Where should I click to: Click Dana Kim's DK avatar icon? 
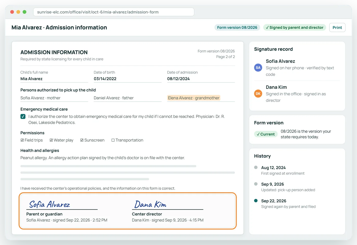point(258,94)
